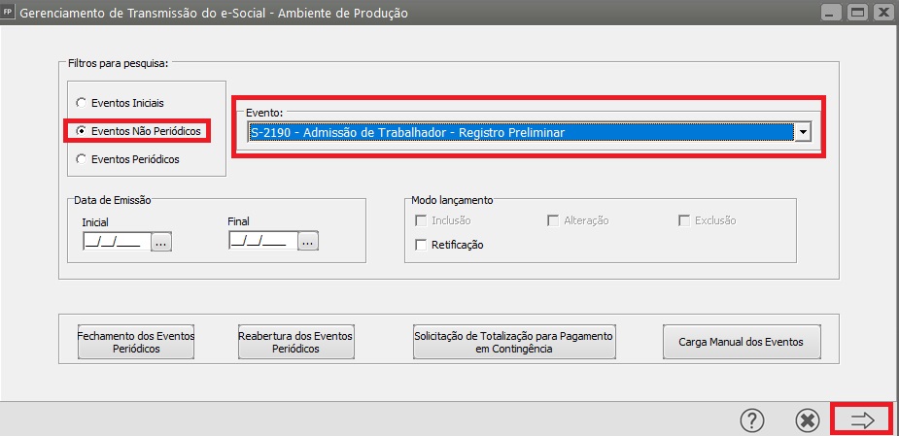Tick the Alteração checkbox
Screen dimensions: 899x436
(x=553, y=220)
